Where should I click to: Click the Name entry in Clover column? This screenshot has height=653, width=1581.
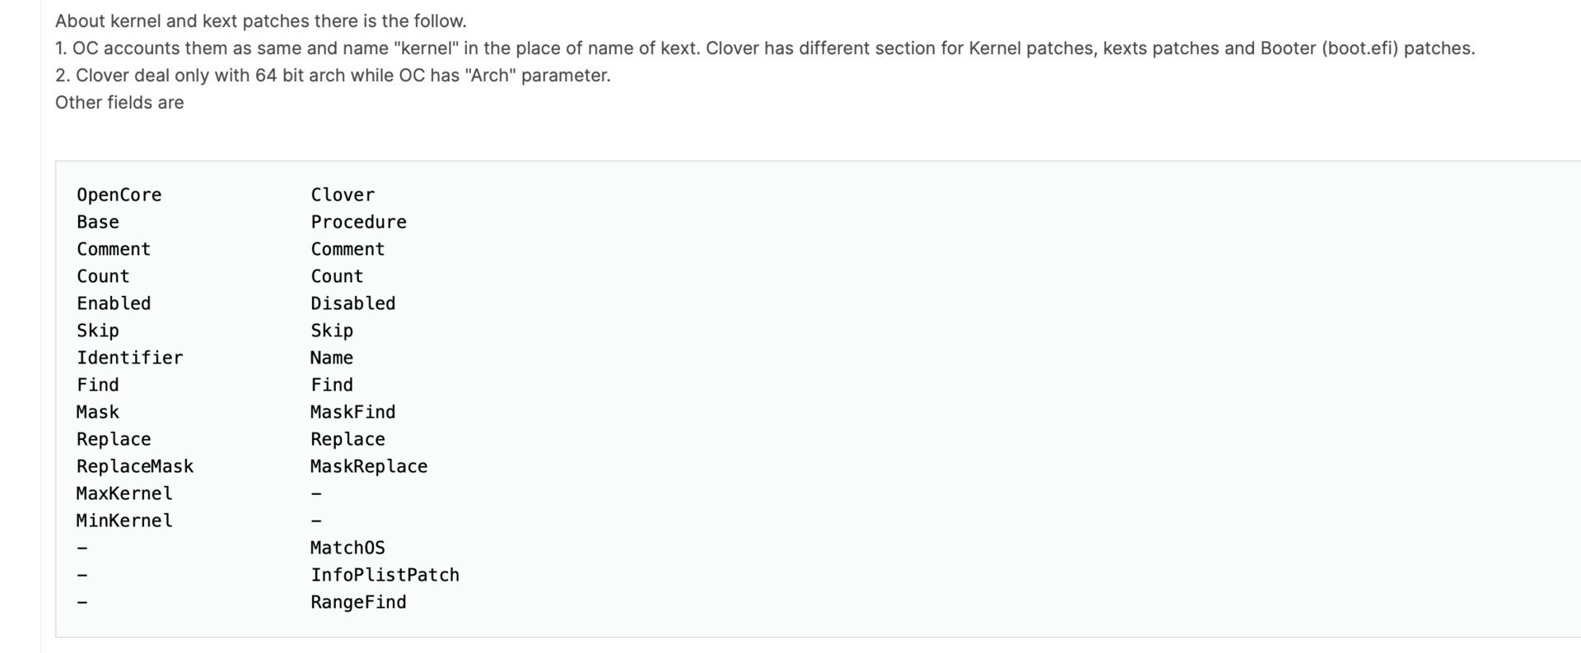pyautogui.click(x=331, y=358)
